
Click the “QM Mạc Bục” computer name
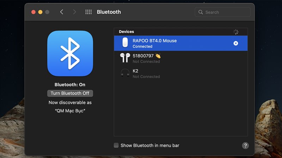tap(70, 111)
